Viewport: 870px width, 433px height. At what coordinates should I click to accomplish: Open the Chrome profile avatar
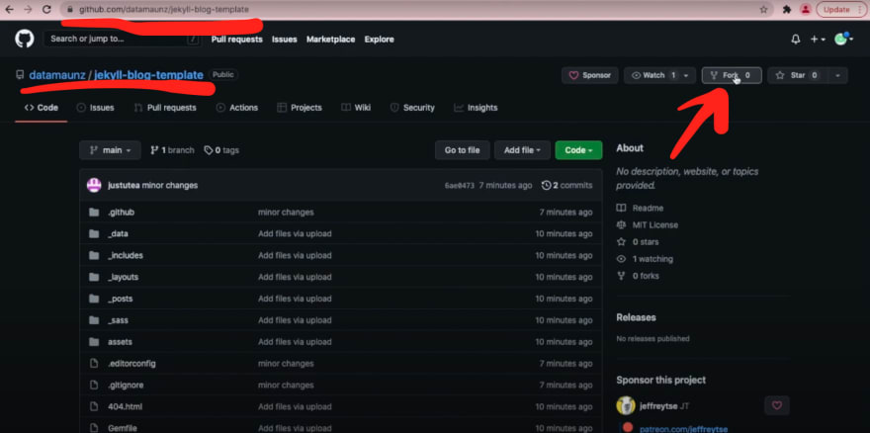tap(805, 10)
